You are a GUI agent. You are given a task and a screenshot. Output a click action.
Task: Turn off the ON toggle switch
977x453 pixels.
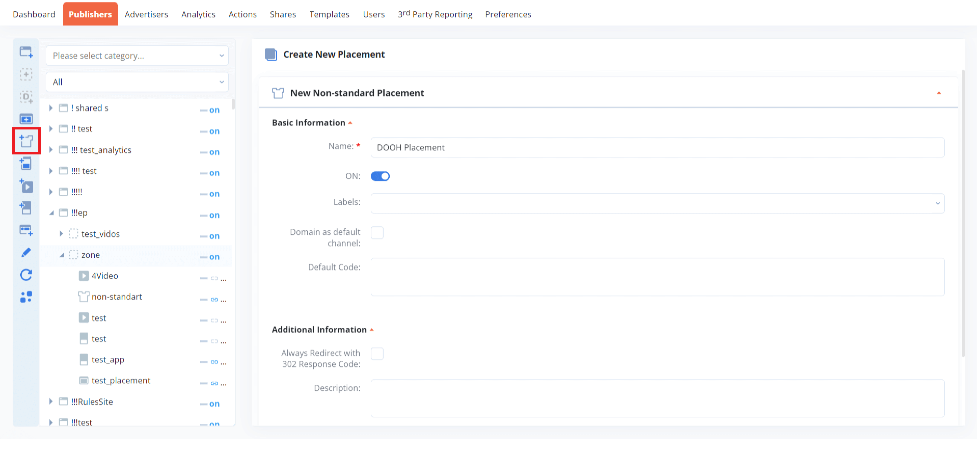pos(380,176)
